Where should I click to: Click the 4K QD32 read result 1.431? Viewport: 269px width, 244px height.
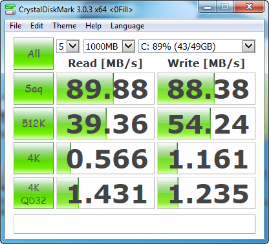pyautogui.click(x=105, y=193)
